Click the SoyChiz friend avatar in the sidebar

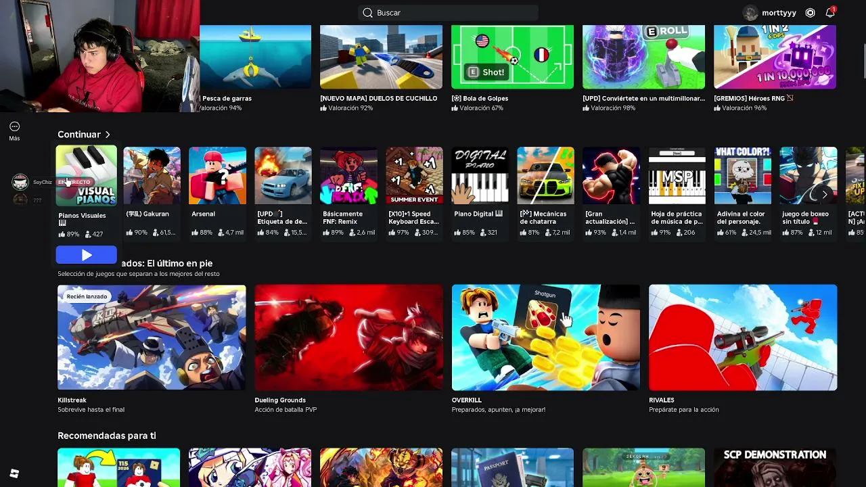[20, 182]
